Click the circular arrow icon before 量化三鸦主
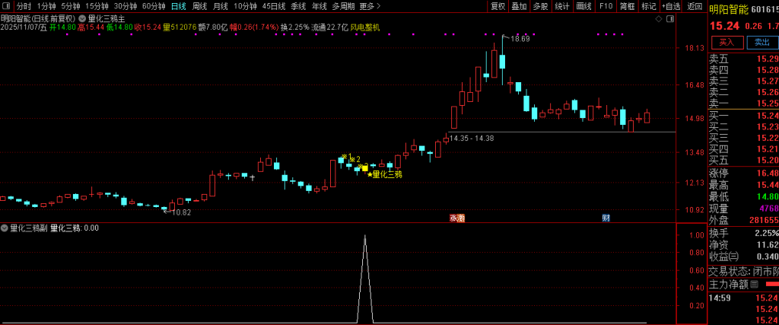 pyautogui.click(x=82, y=18)
